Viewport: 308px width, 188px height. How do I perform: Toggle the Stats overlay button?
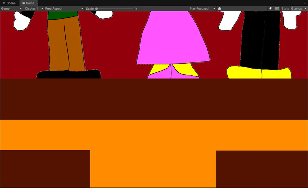tap(285, 9)
